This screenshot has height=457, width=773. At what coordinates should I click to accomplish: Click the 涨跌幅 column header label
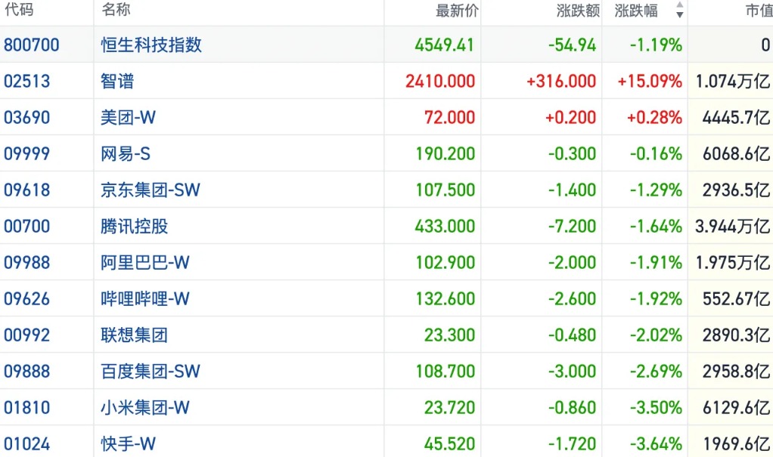coord(636,11)
